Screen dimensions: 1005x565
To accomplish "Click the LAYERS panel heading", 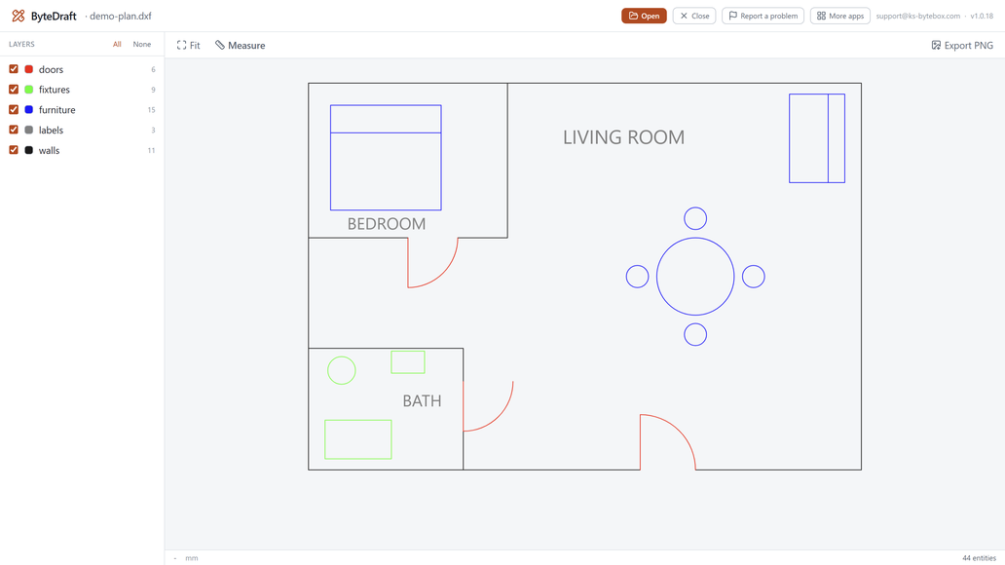I will pyautogui.click(x=21, y=44).
